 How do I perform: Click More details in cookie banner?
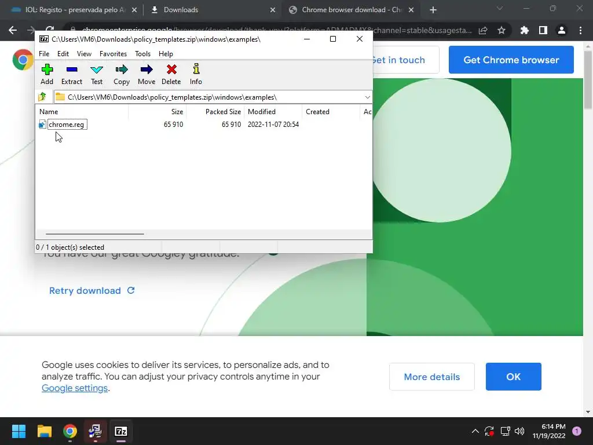point(432,377)
